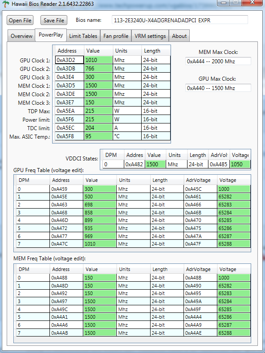The width and height of the screenshot is (265, 353).
Task: Select GPU Clock 1 value 1010 cell
Action: point(98,60)
